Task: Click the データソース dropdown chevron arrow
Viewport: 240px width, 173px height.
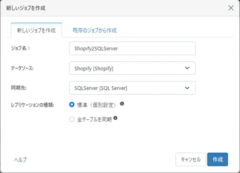Action: pos(187,68)
